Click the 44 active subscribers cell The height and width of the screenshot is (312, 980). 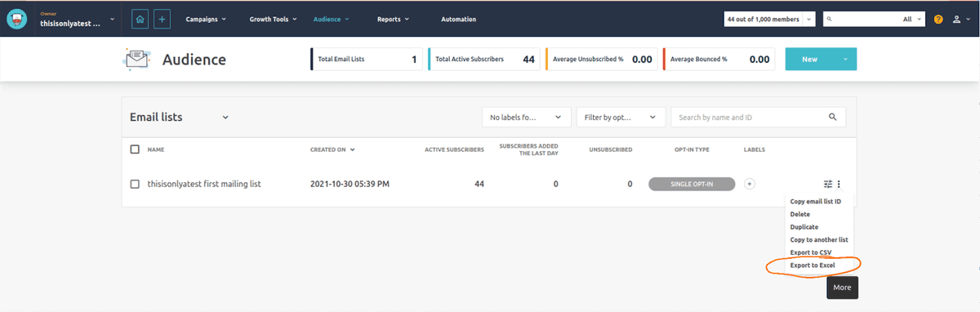point(479,184)
